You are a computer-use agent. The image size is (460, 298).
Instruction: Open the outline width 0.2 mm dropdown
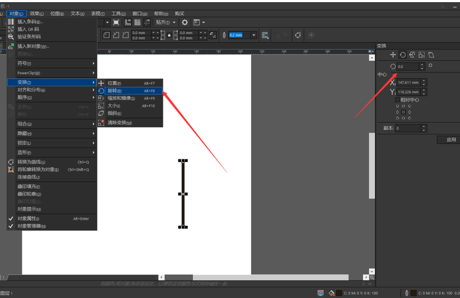click(253, 35)
